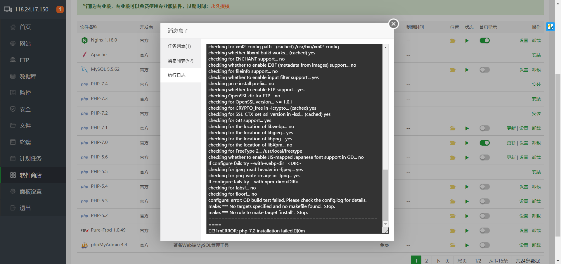Click the Nginx logo icon
This screenshot has height=264, width=561.
(x=84, y=40)
